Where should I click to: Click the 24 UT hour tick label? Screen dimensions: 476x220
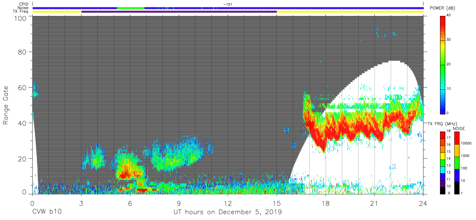pos(423,203)
